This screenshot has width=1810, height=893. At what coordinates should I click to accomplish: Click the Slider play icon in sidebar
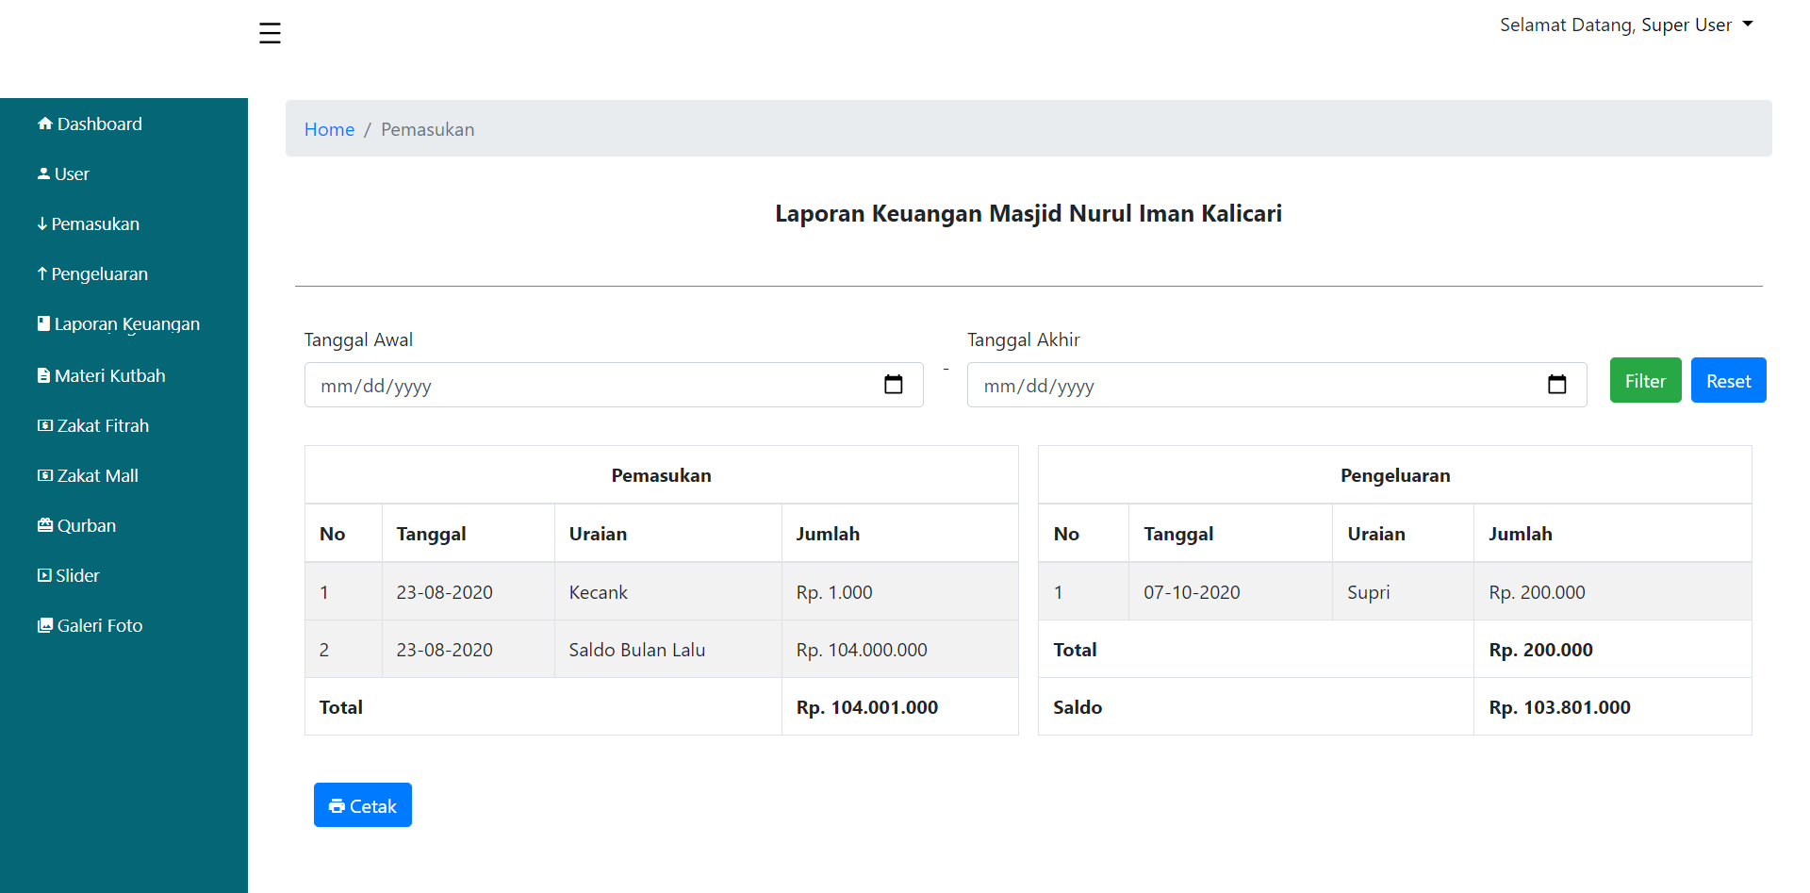tap(44, 575)
